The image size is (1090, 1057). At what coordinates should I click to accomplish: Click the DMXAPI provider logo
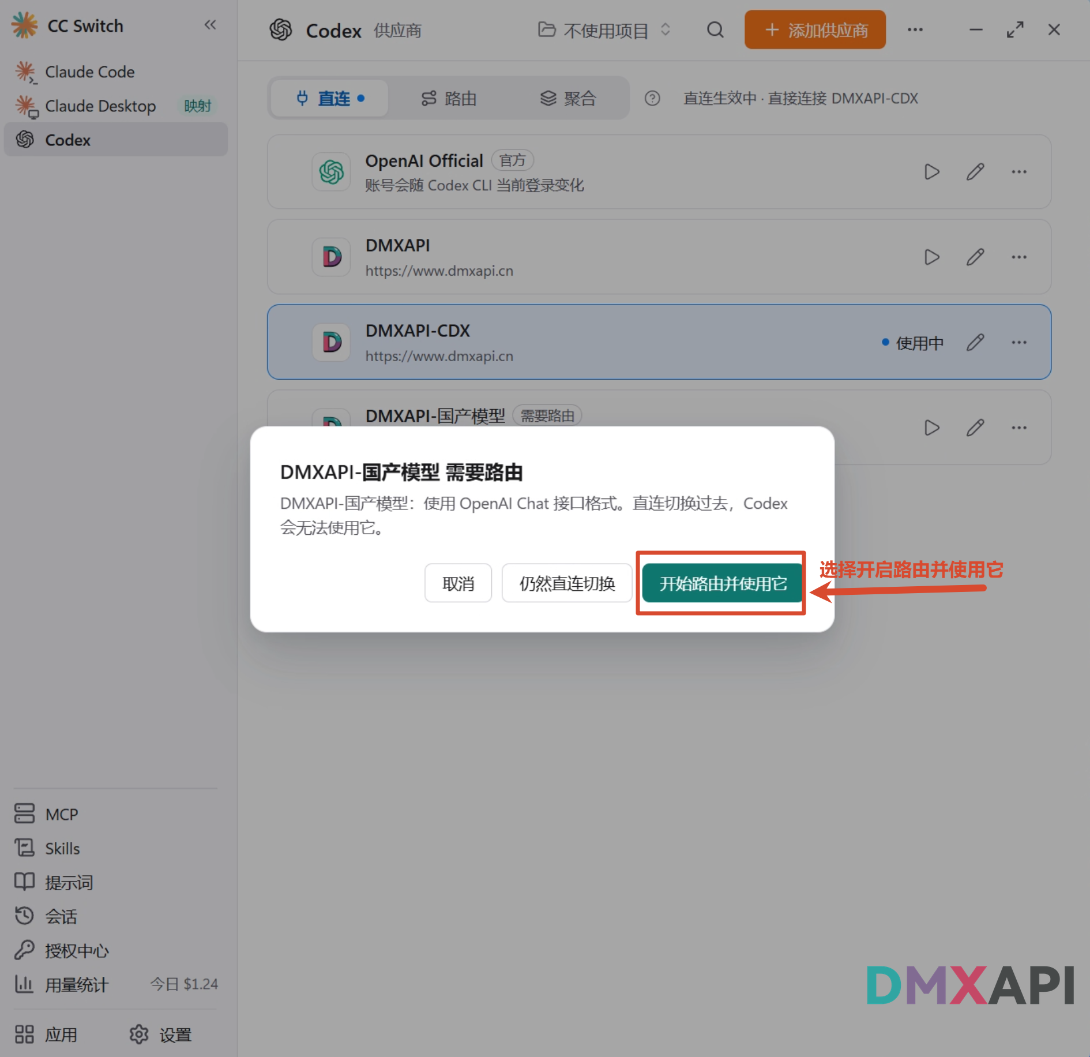point(331,257)
